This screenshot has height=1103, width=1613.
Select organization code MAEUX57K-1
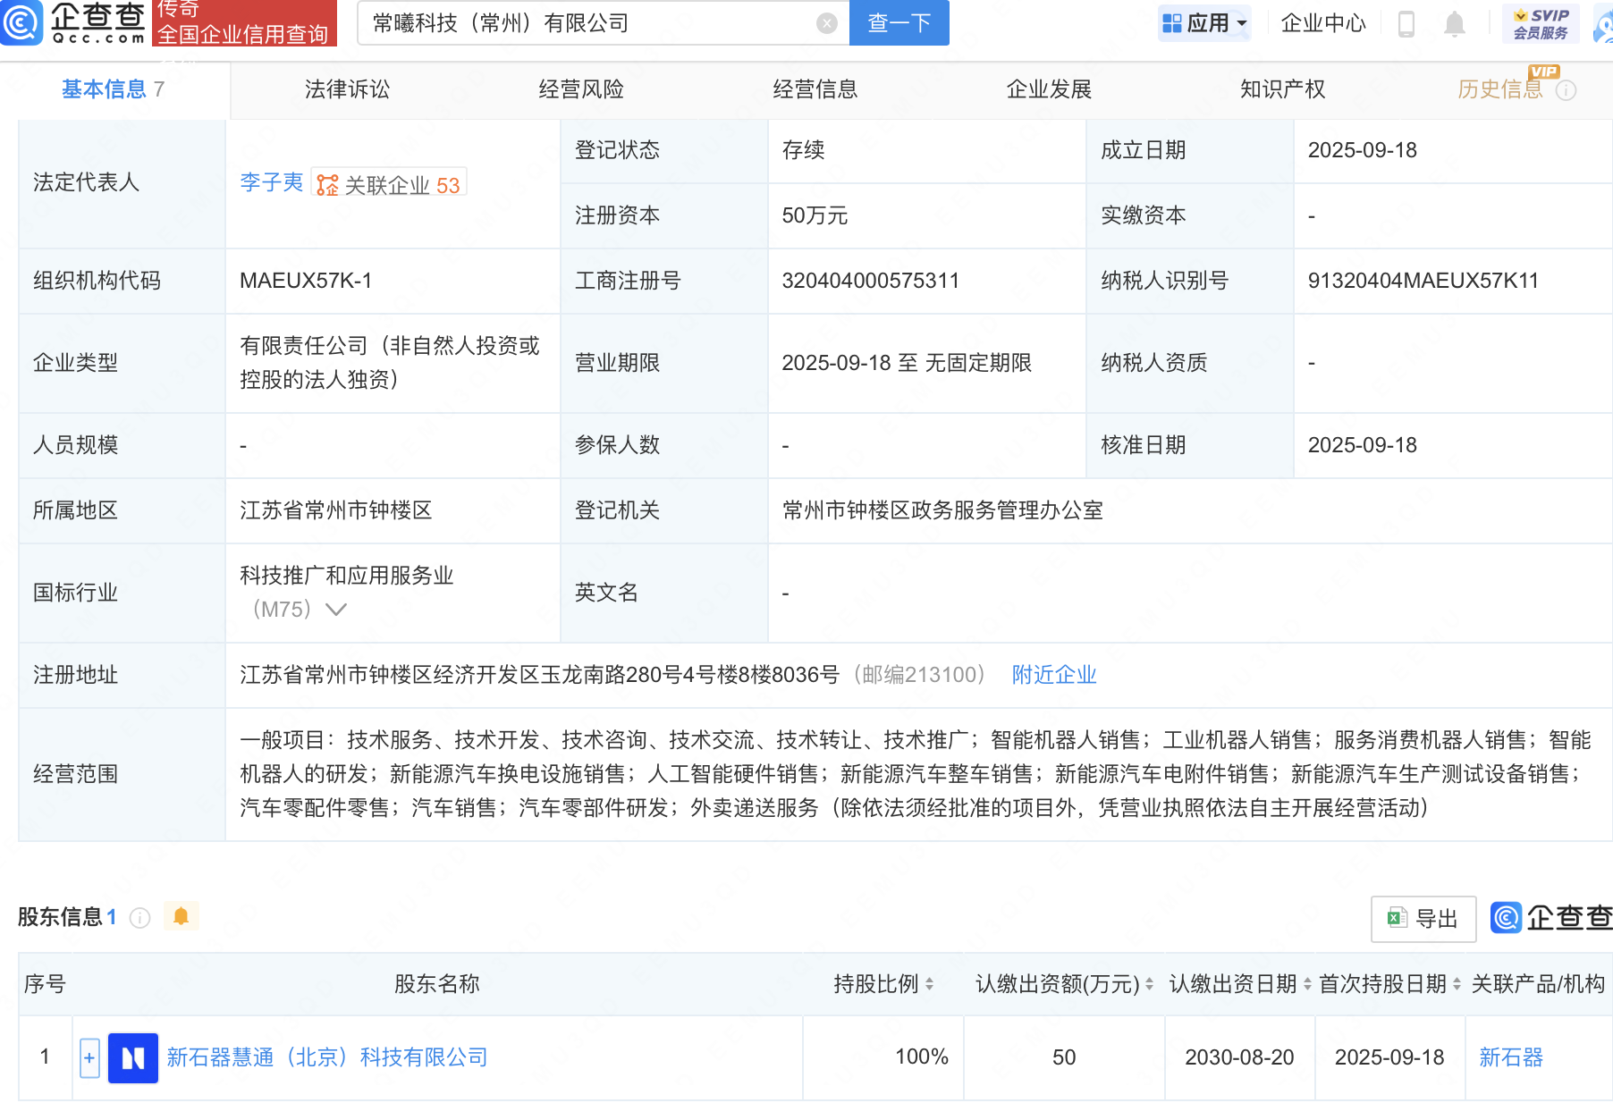pyautogui.click(x=306, y=281)
